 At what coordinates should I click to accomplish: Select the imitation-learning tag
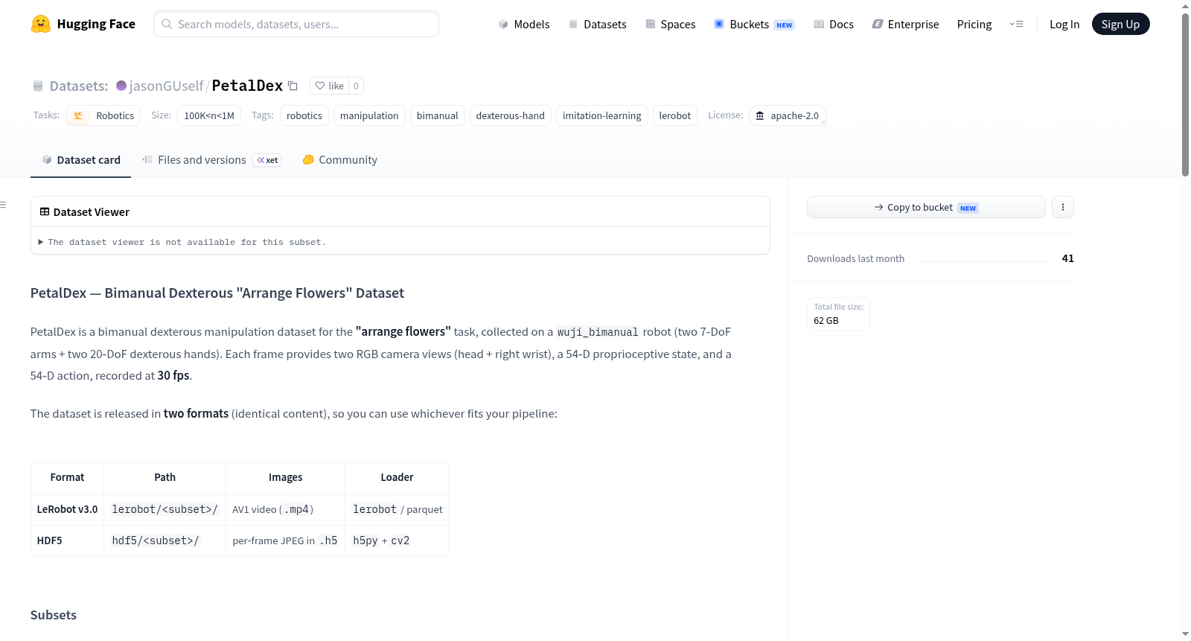pos(602,115)
